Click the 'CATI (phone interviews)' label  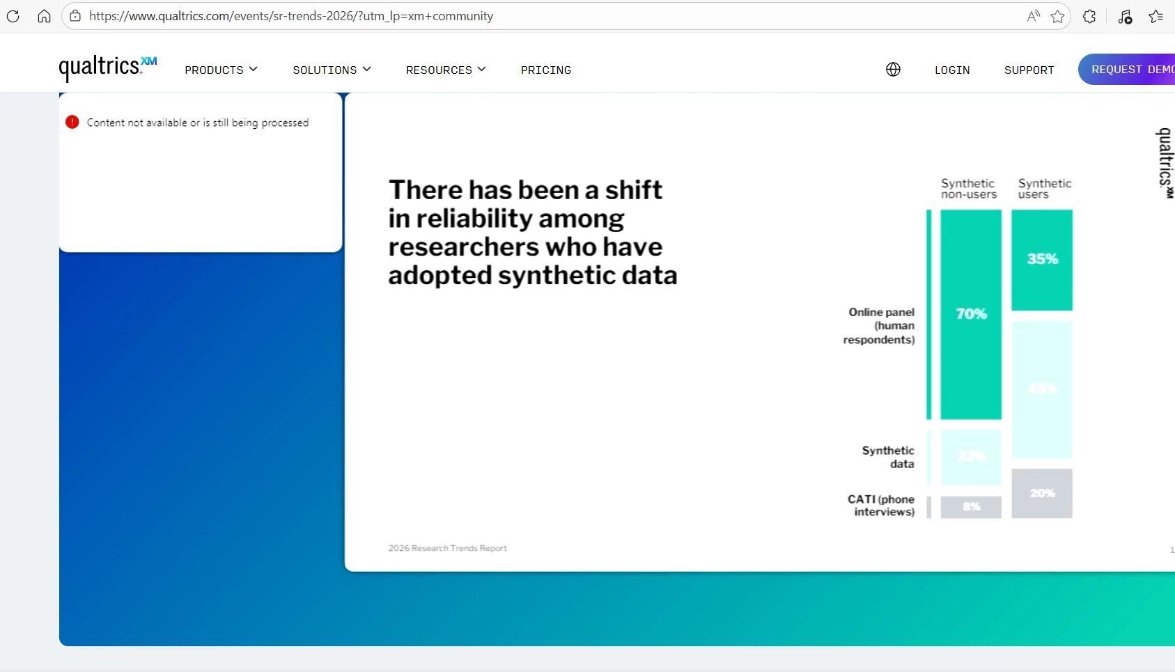click(881, 506)
